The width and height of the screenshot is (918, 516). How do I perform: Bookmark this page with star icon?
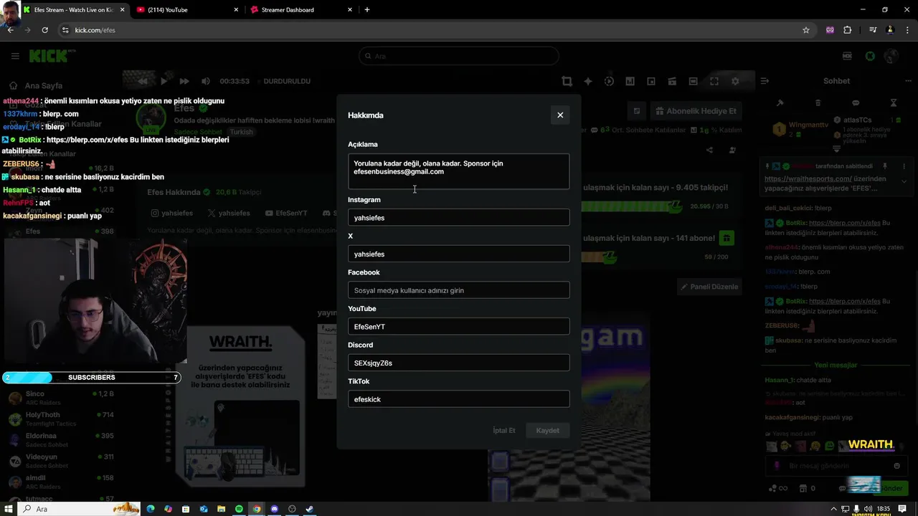[x=806, y=30]
